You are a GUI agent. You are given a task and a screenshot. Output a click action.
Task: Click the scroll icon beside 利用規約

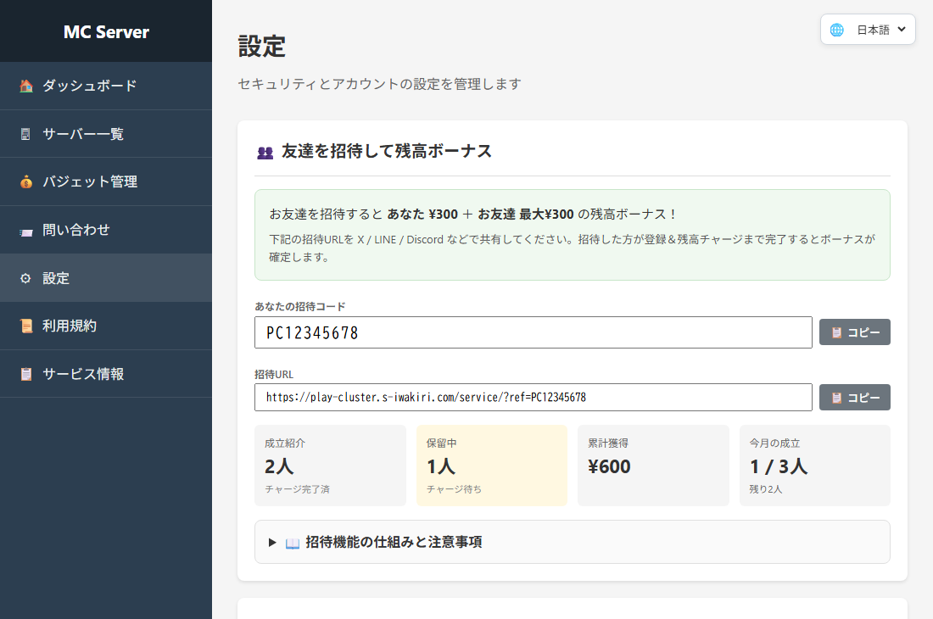click(26, 326)
